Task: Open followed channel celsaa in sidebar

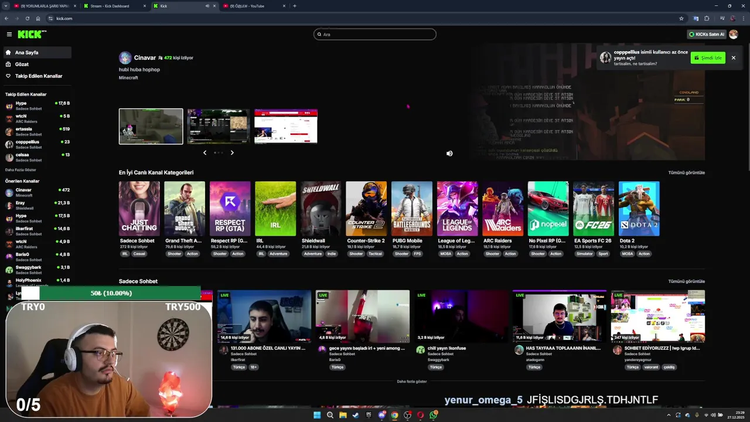Action: tap(37, 157)
